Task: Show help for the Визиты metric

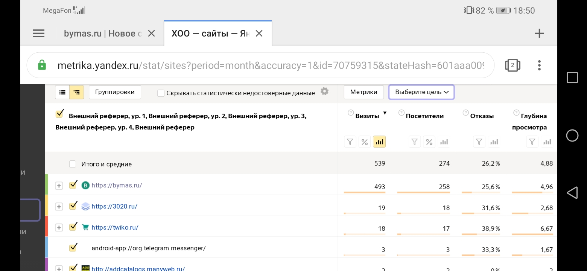Action: pos(351,113)
